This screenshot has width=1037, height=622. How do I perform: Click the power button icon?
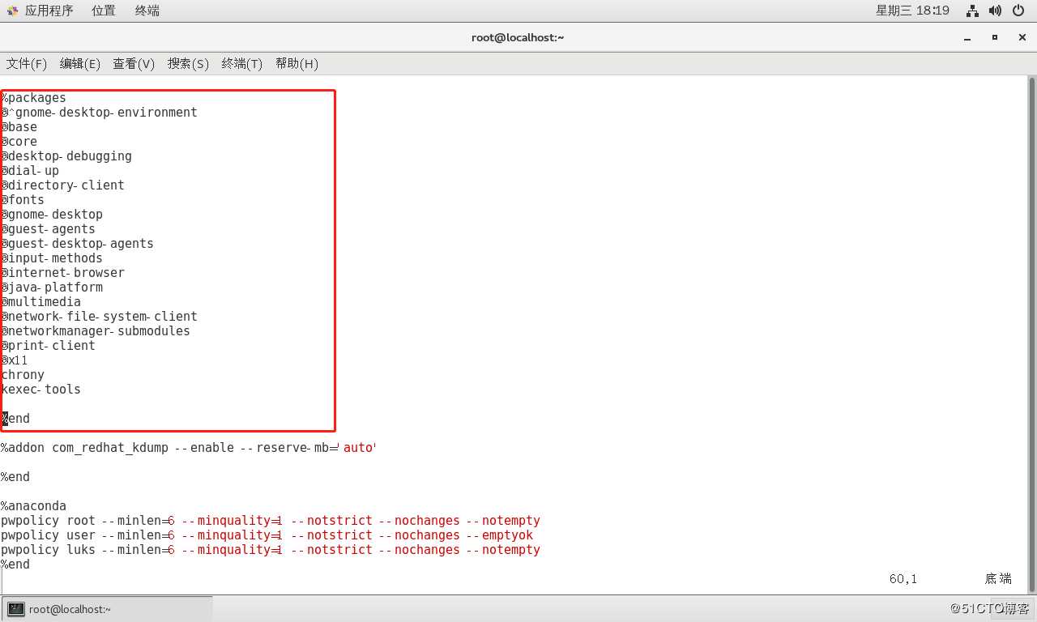click(x=1018, y=11)
